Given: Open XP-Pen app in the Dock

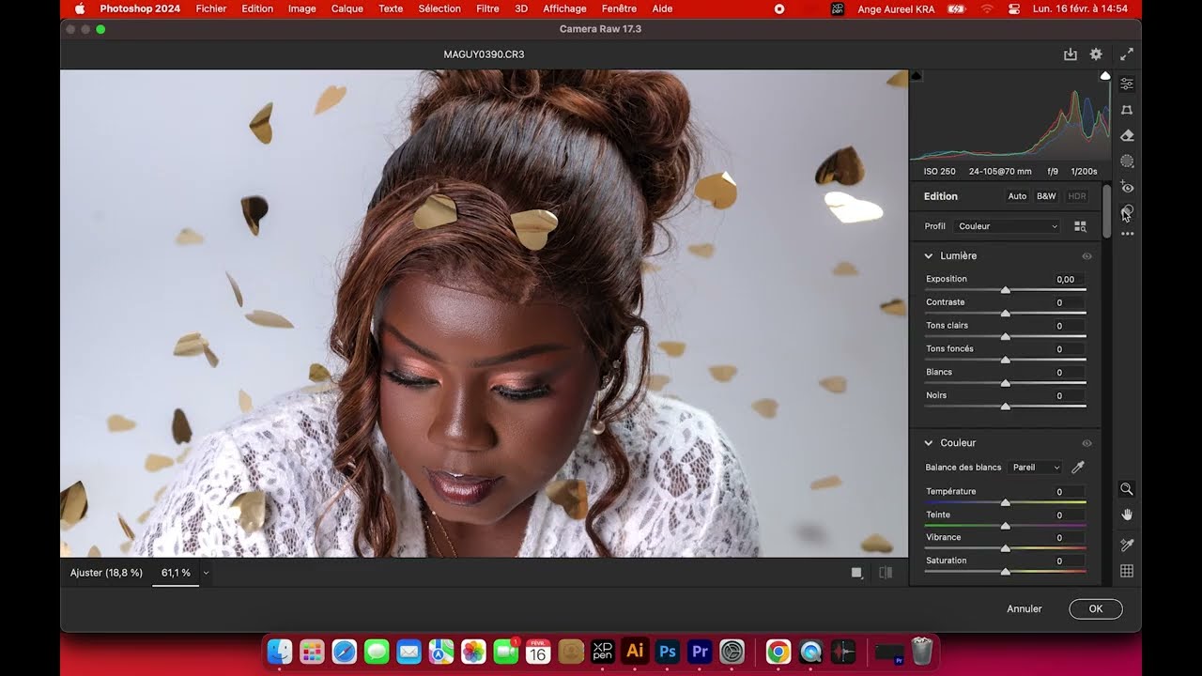Looking at the screenshot, I should [603, 651].
